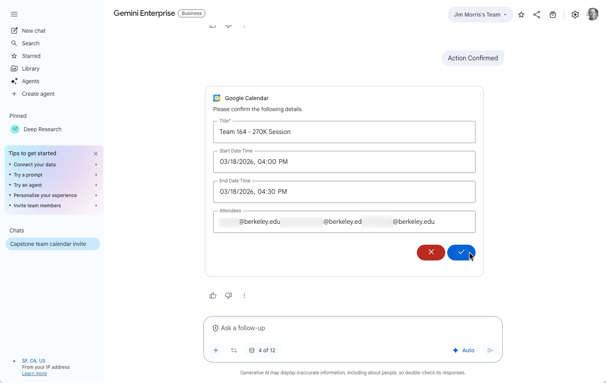Click the send arrow button
Image resolution: width=606 pixels, height=383 pixels.
pos(490,350)
